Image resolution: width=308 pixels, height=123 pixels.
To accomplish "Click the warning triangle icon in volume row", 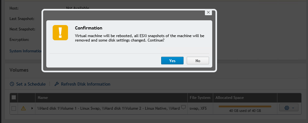I will 23,108.
